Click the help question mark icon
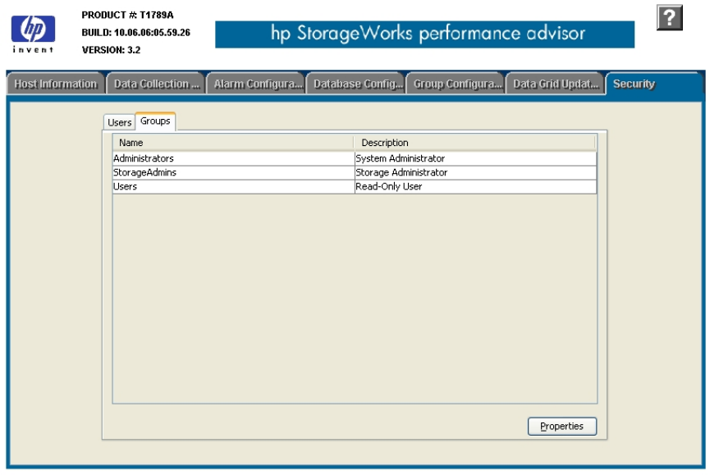Image resolution: width=710 pixels, height=475 pixels. (x=670, y=18)
